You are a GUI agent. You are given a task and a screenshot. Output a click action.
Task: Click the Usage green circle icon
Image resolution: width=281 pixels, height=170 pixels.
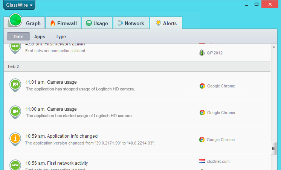(x=89, y=23)
